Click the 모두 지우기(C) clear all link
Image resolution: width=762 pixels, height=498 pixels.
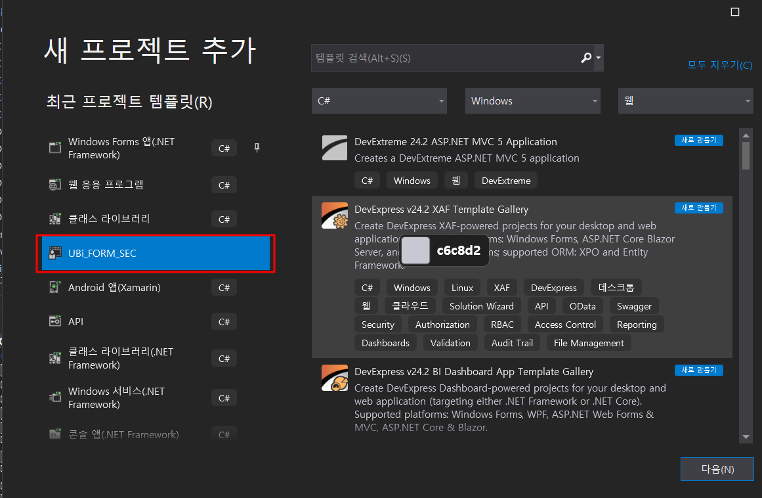(x=719, y=64)
